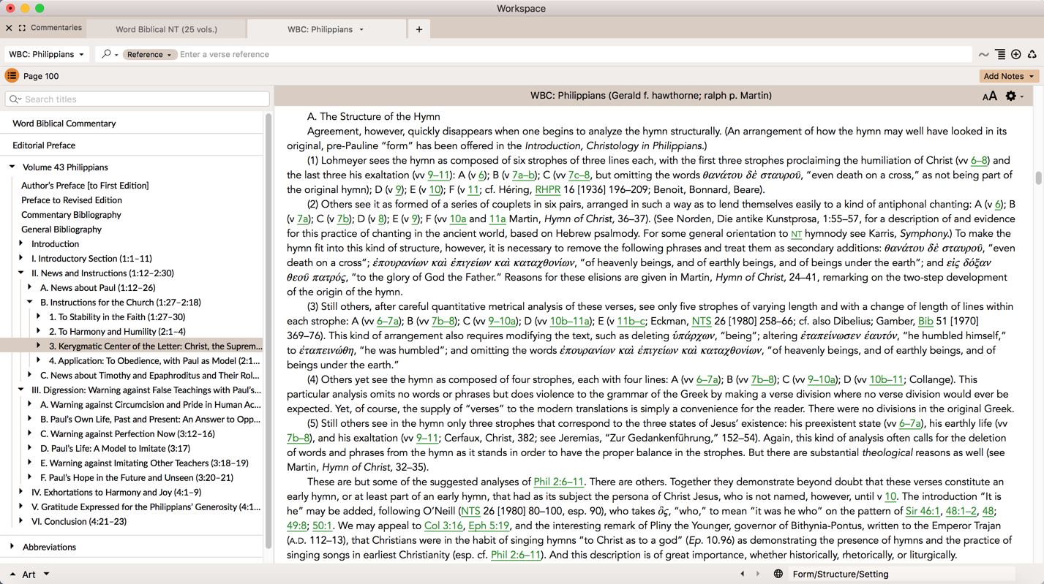Select 3. Kerygmatic Center of the Letter

click(x=156, y=346)
